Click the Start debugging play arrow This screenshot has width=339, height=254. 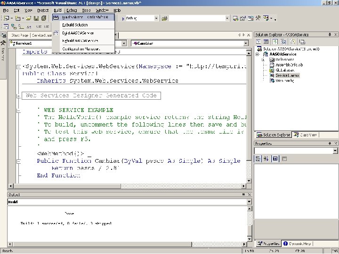click(123, 18)
